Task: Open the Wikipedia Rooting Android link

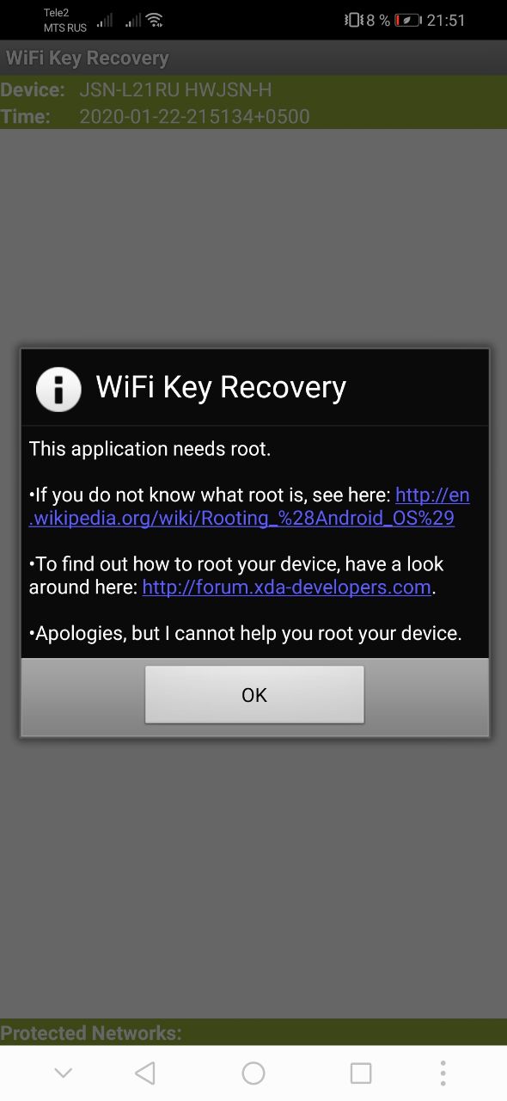Action: coord(249,507)
